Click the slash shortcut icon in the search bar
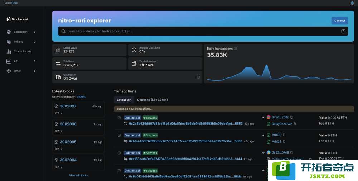This screenshot has height=181, width=358. (343, 31)
